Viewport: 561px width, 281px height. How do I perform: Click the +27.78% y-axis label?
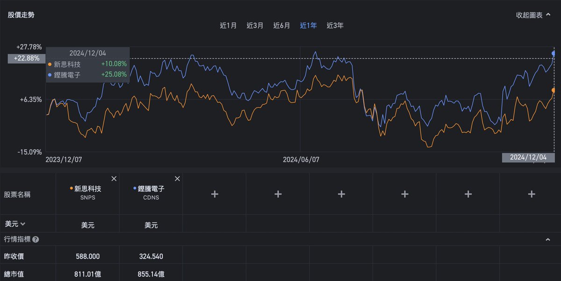pos(29,47)
